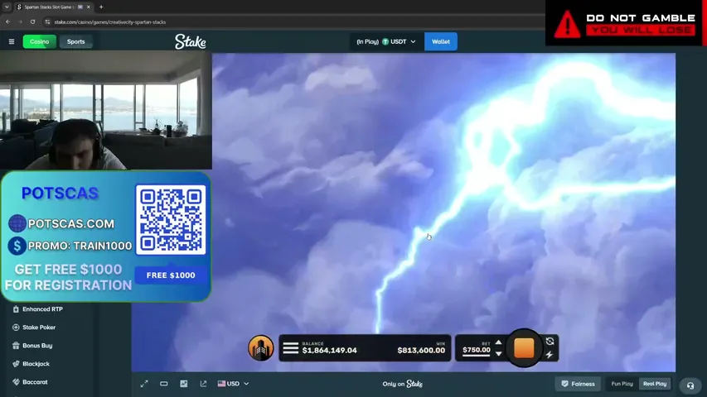Click the Stake Poker sidebar icon
This screenshot has height=397, width=707.
tap(16, 328)
